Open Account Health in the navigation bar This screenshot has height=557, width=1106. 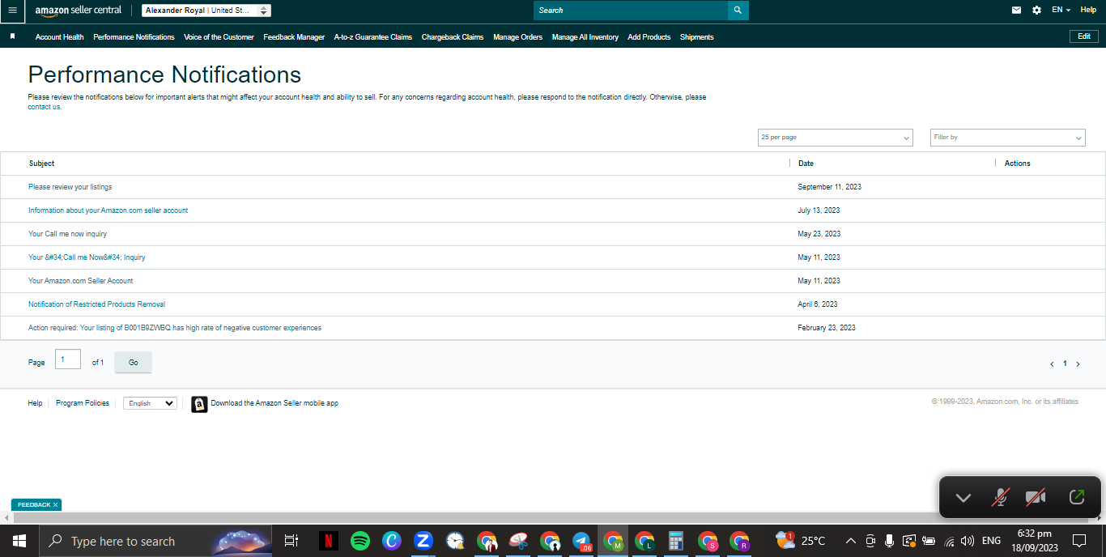click(59, 37)
